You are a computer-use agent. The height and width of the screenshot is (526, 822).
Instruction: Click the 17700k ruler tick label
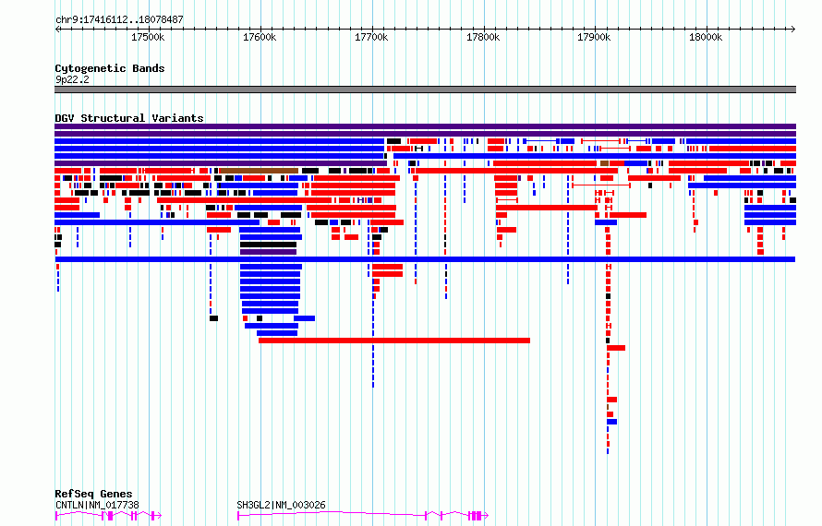[x=371, y=37]
